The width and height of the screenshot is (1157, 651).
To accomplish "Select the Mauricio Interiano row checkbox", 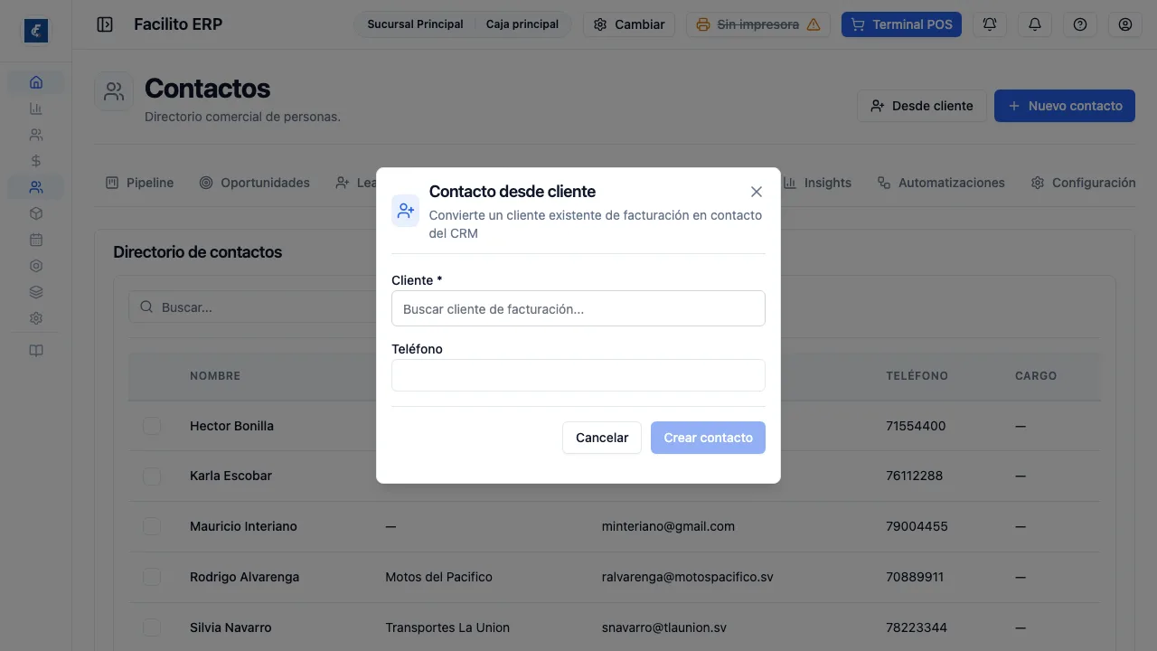I will point(152,526).
